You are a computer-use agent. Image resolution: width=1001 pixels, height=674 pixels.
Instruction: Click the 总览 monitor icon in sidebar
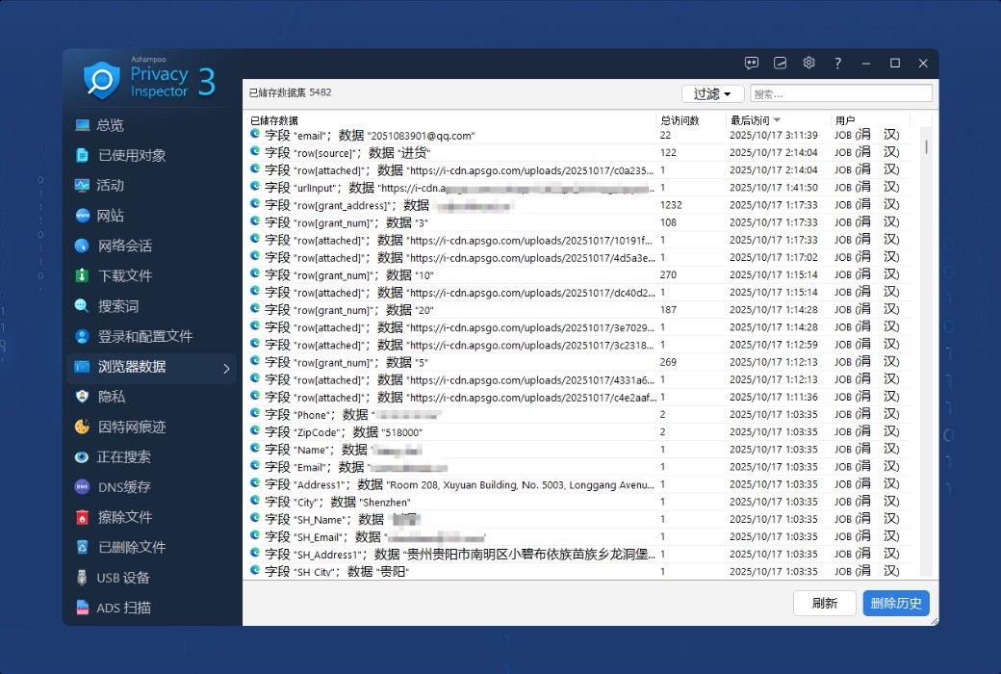82,125
